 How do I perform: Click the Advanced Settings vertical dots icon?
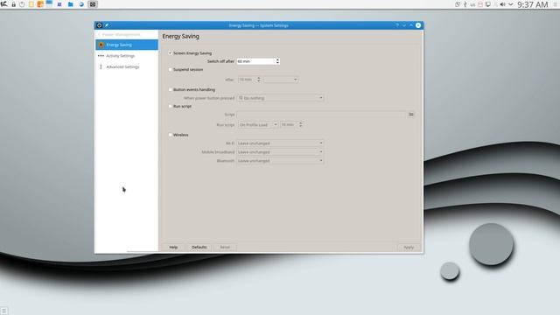coord(101,66)
